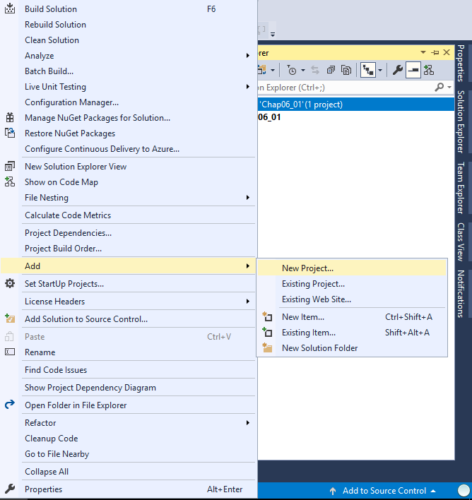Choose Existing Item... in the Add submenu
The image size is (472, 500).
click(309, 333)
